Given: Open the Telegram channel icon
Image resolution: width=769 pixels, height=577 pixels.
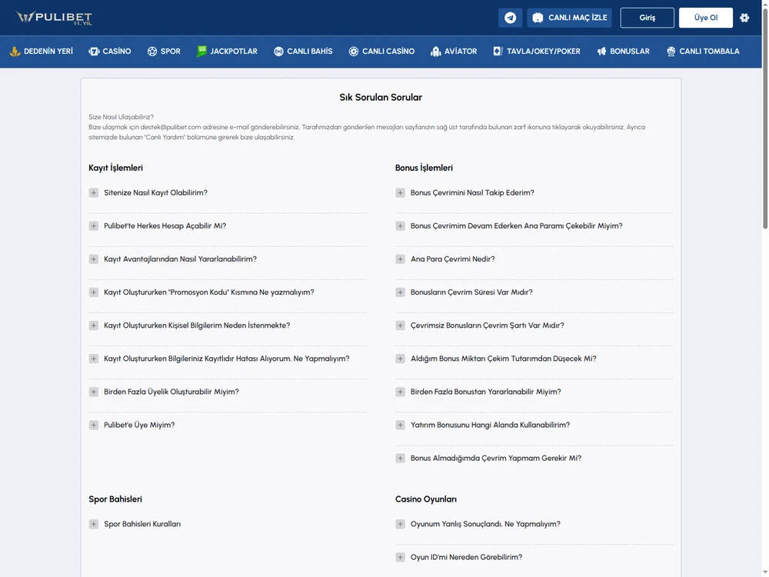Looking at the screenshot, I should point(510,18).
